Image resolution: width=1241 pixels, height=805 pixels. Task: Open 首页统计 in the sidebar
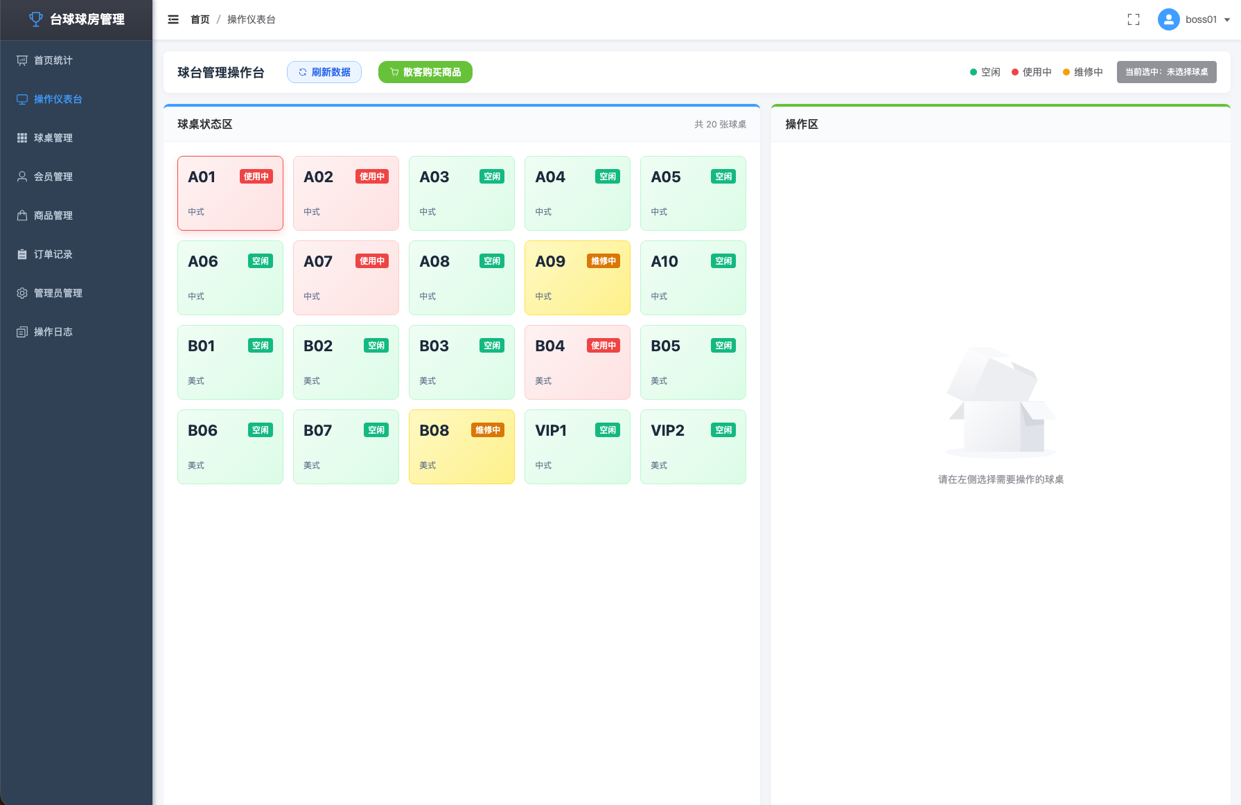click(x=76, y=60)
